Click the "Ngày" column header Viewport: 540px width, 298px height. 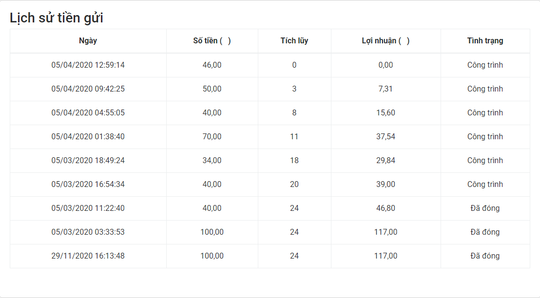pos(88,41)
